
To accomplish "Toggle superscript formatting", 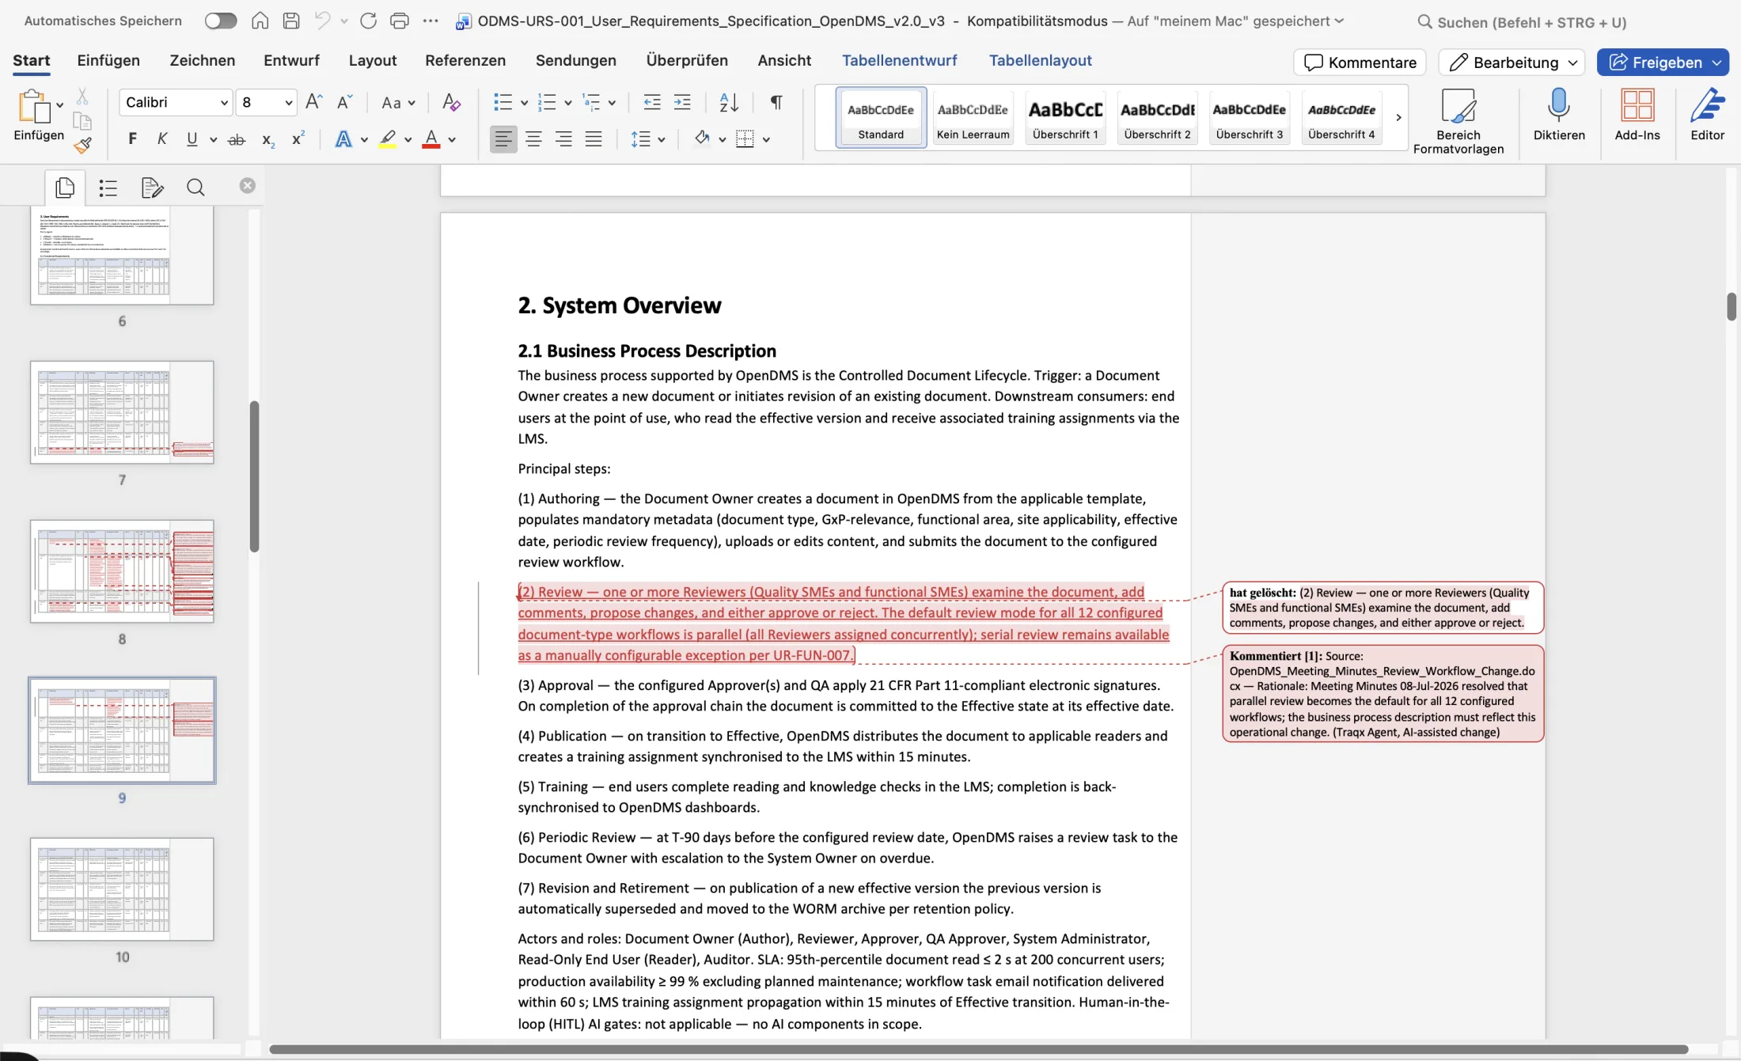I will (298, 138).
